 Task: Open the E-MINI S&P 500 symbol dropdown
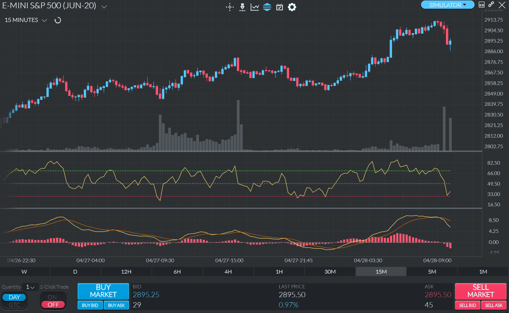(103, 6)
